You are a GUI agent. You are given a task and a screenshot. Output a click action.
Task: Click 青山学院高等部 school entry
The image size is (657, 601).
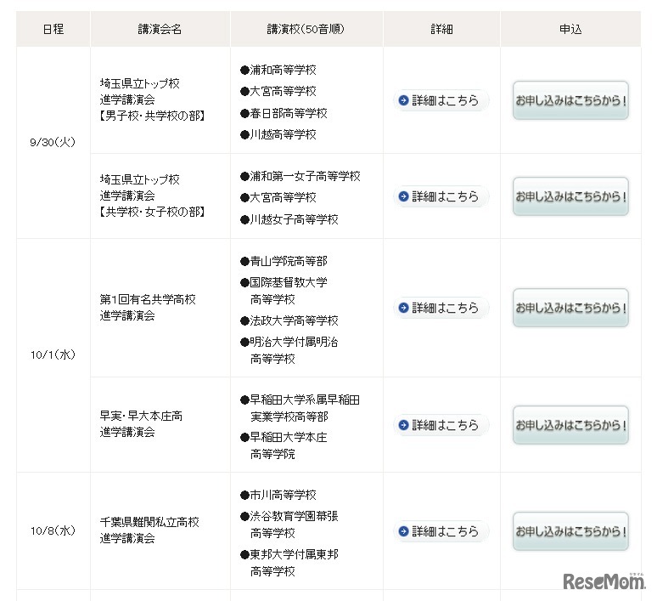point(284,262)
